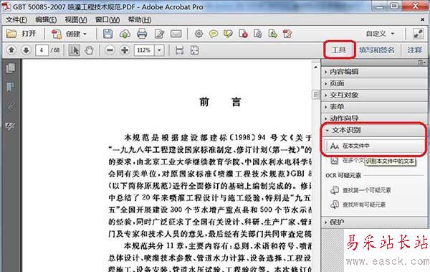Click the printer icon
This screenshot has height=272, width=430.
coord(142,34)
